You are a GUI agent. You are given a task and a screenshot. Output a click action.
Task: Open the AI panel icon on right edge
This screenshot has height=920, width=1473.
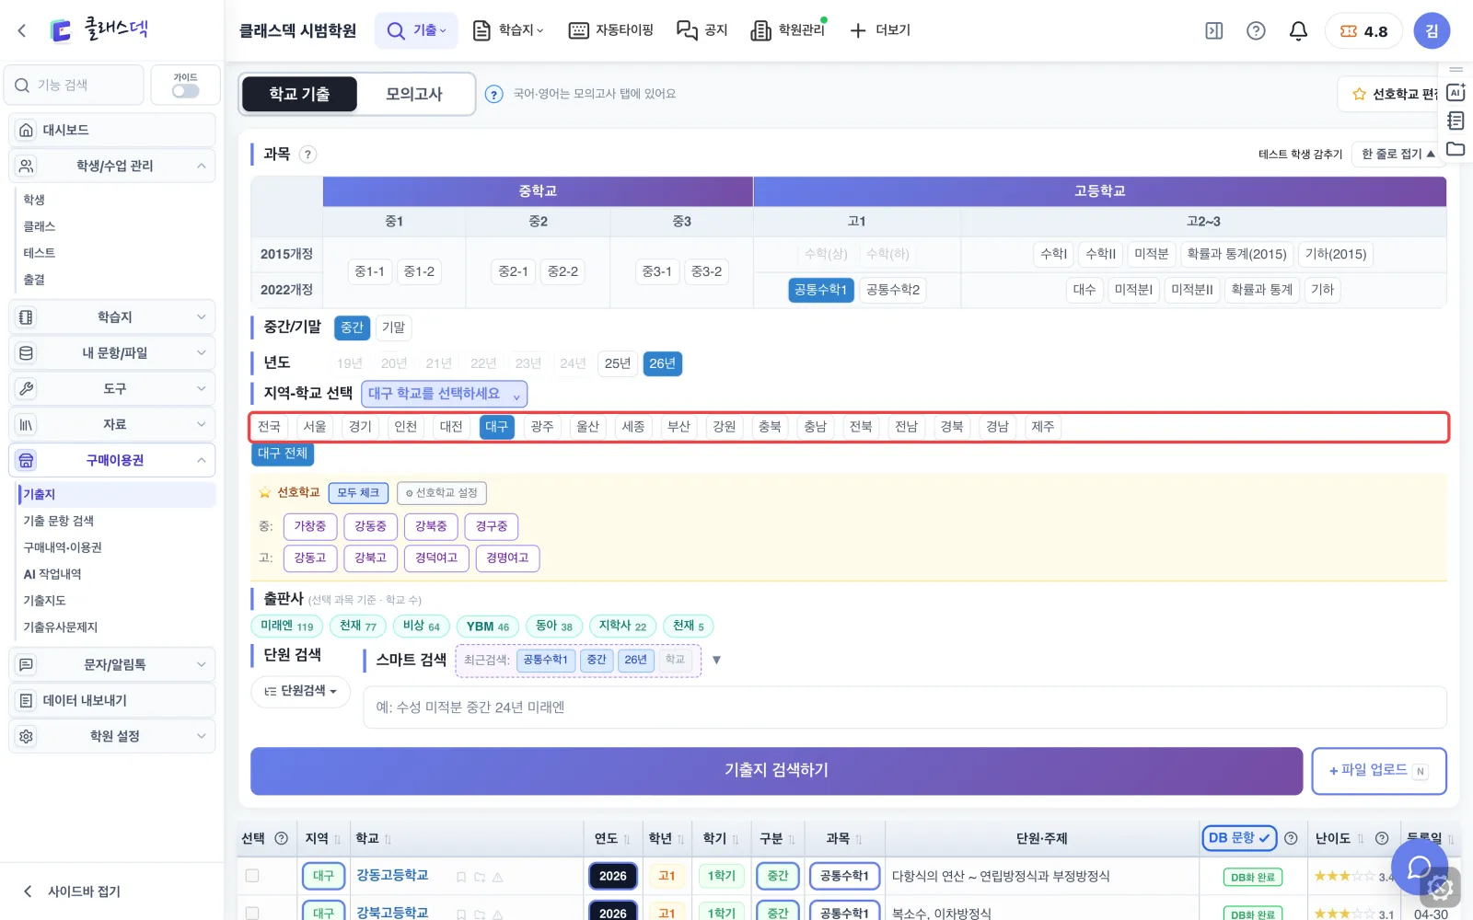[x=1456, y=92]
